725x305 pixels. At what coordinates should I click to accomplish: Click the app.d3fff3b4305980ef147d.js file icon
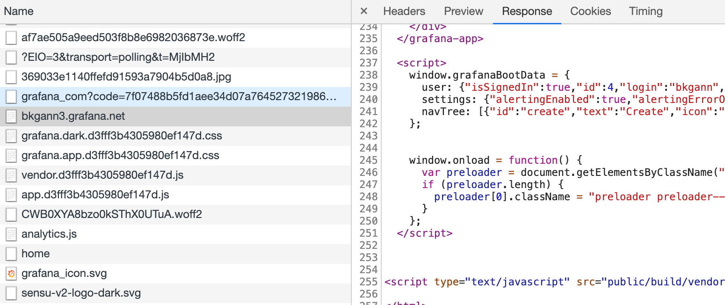pyautogui.click(x=11, y=195)
